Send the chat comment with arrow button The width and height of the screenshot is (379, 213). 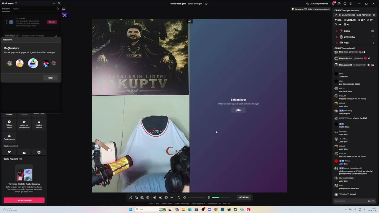[x=373, y=201]
